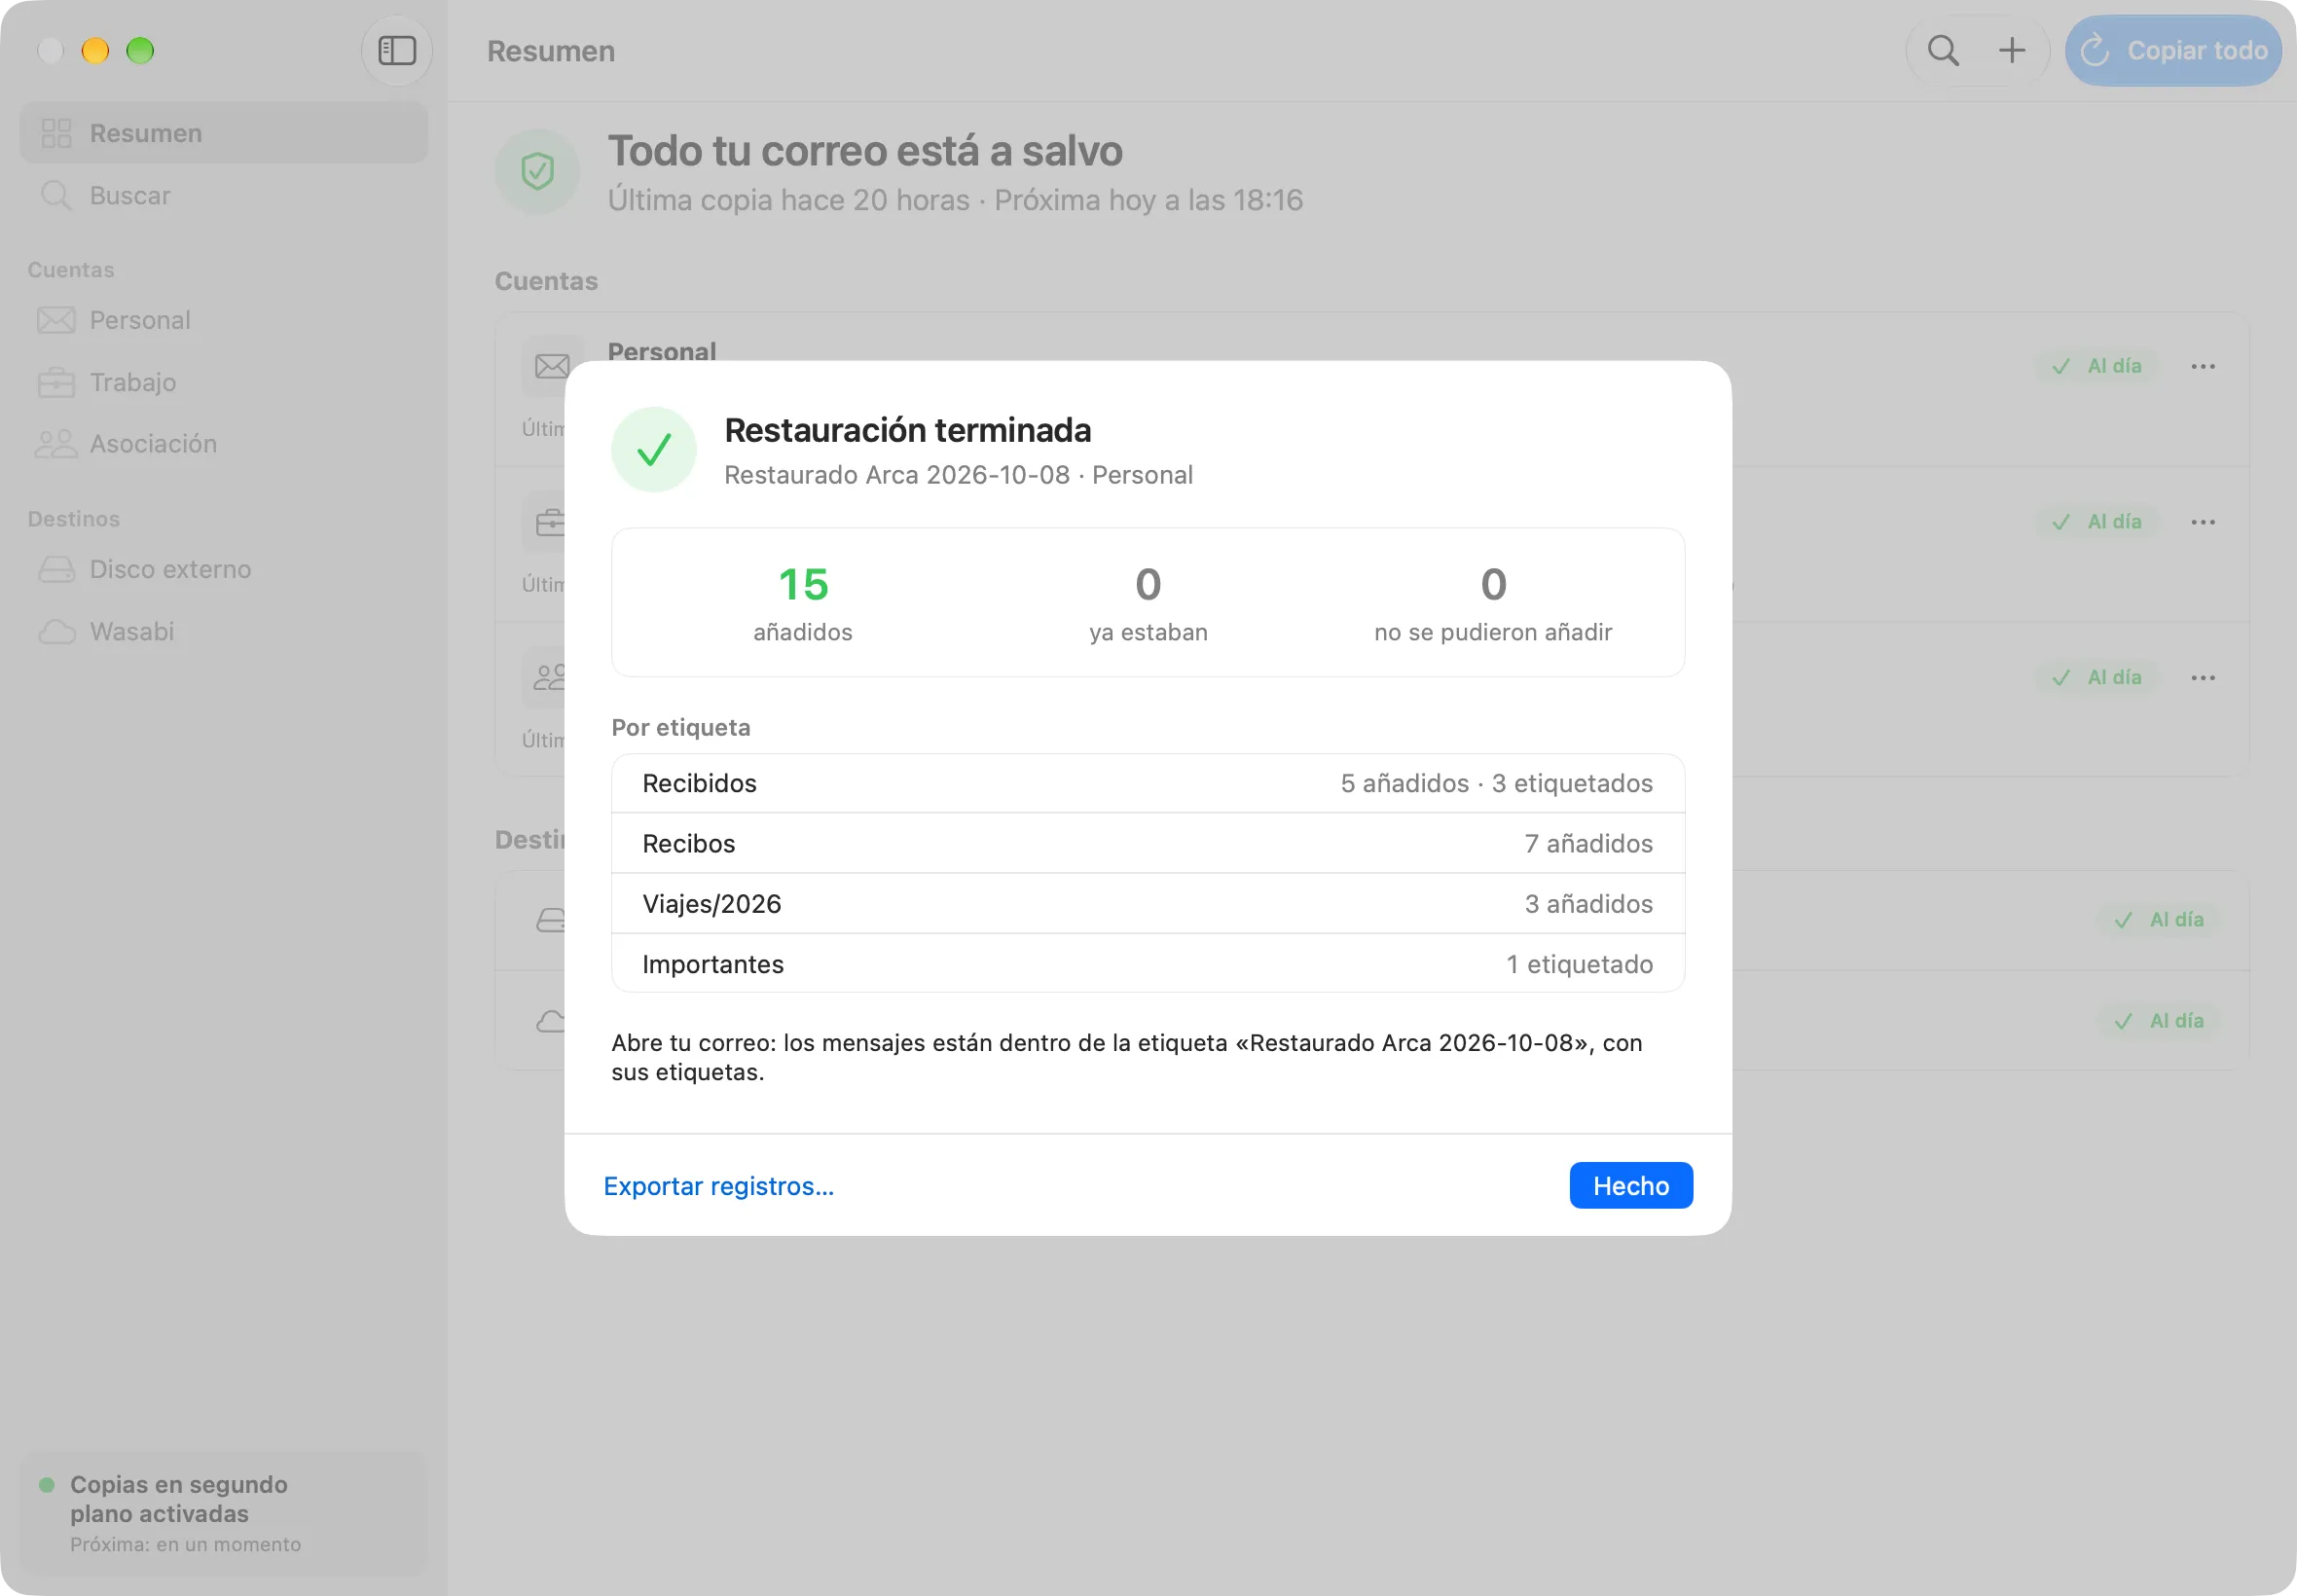Click the Asociación people icon in sidebar
This screenshot has width=2297, height=1596.
56,444
